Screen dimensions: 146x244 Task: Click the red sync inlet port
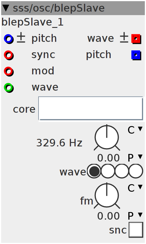tap(9, 55)
